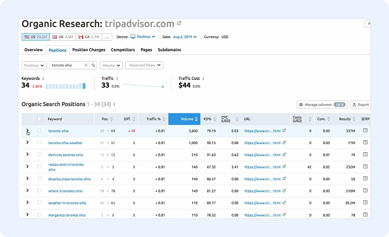The height and width of the screenshot is (237, 389).
Task: Check the where is toronto ohio checkbox
Action: (x=39, y=190)
